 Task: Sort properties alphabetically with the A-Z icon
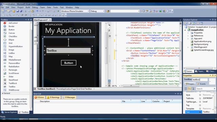click(189, 88)
